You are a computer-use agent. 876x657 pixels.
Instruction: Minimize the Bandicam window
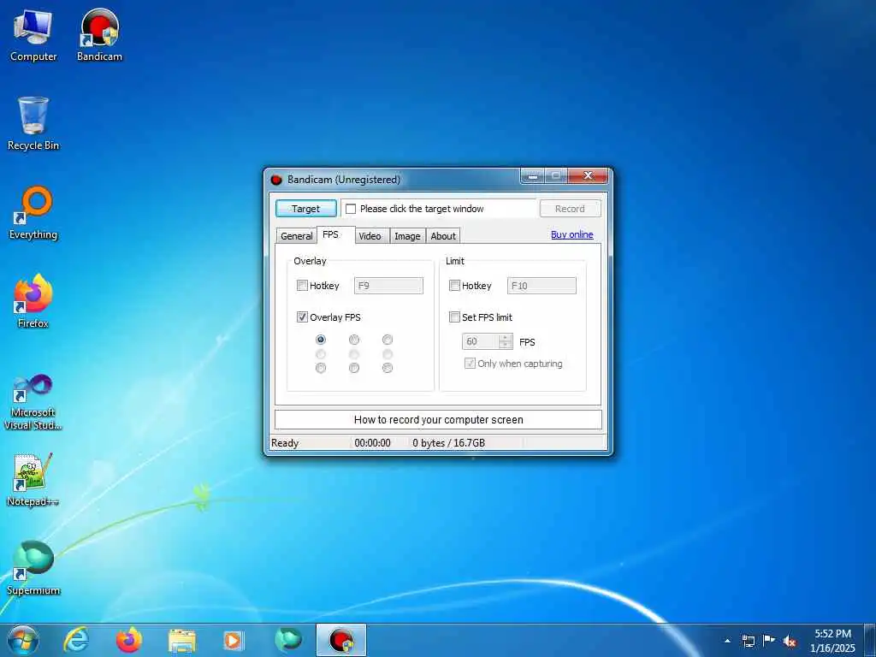click(x=534, y=176)
